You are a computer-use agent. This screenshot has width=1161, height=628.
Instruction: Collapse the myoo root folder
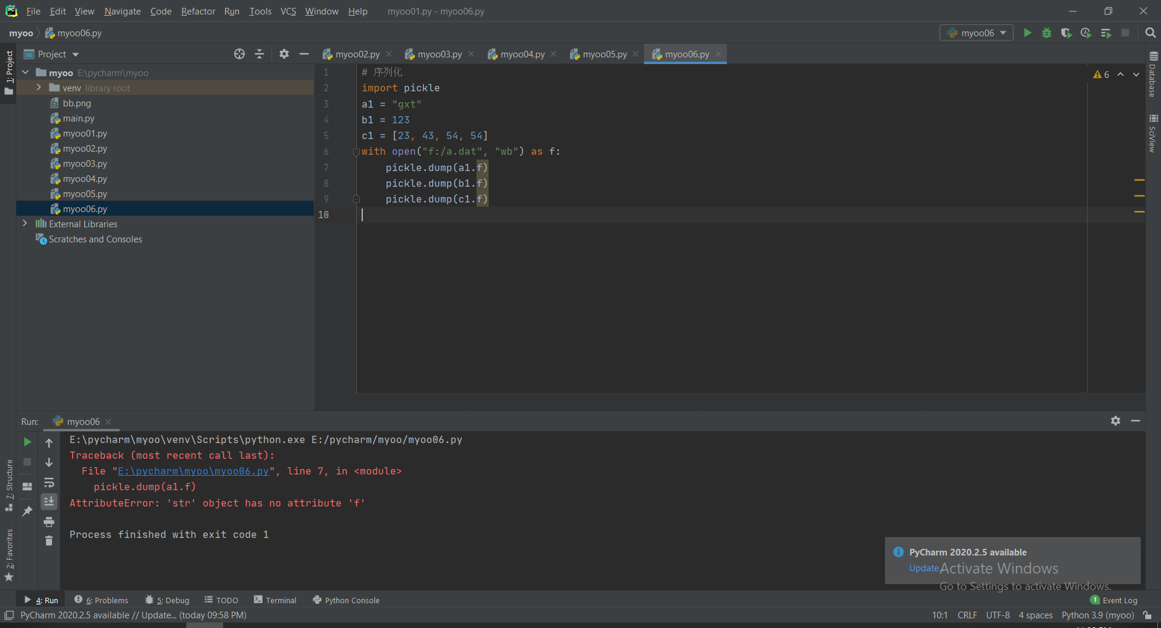pyautogui.click(x=25, y=73)
